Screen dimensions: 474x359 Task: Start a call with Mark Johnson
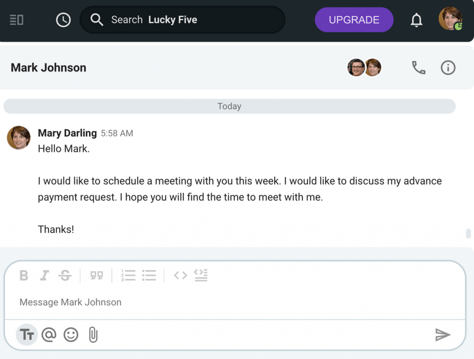tap(418, 68)
